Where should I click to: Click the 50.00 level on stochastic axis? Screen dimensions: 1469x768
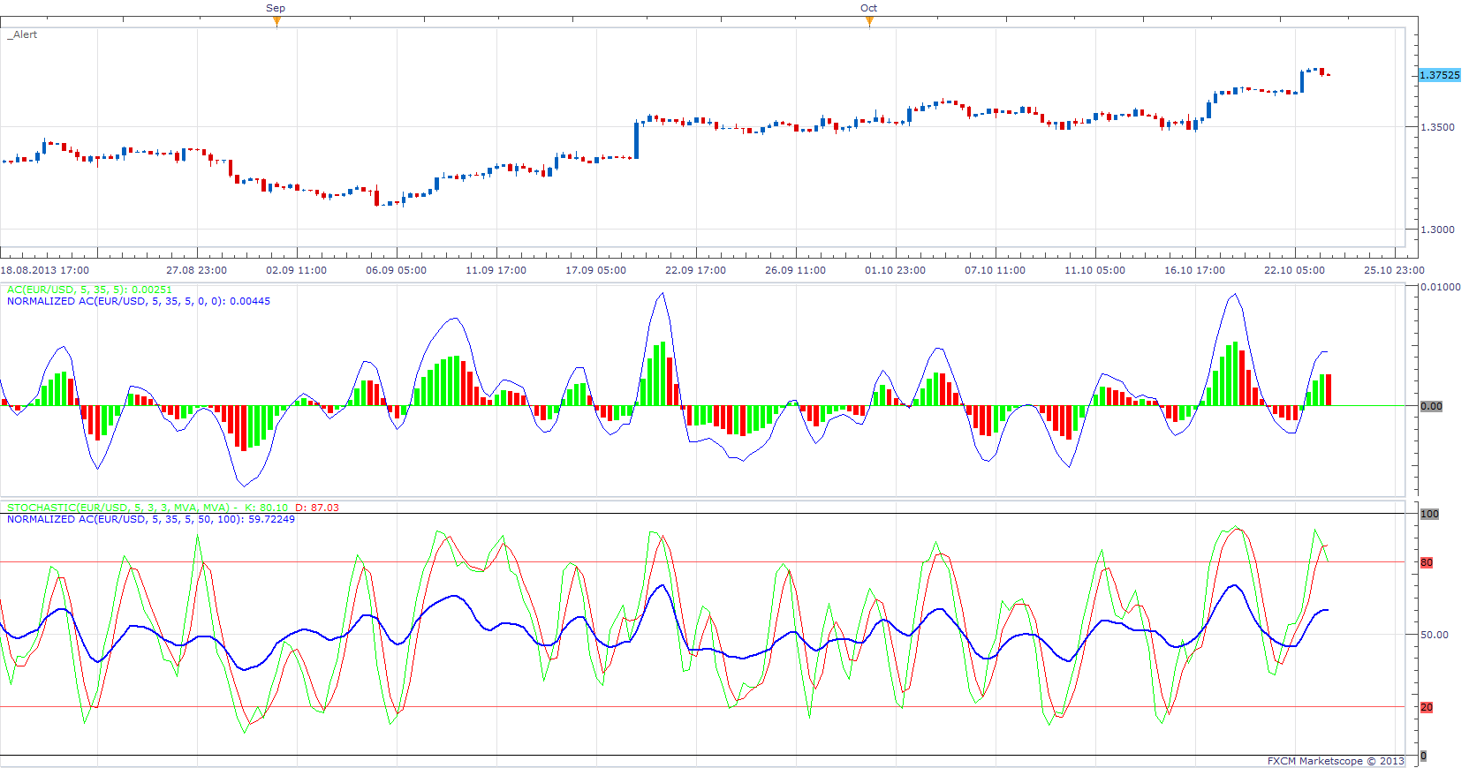(x=1434, y=635)
